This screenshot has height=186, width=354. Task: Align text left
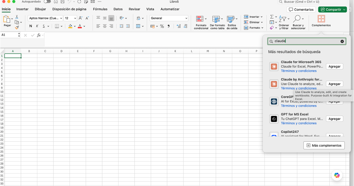[98, 26]
